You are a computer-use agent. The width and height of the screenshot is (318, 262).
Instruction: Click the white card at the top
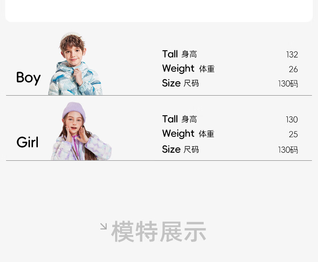159,11
